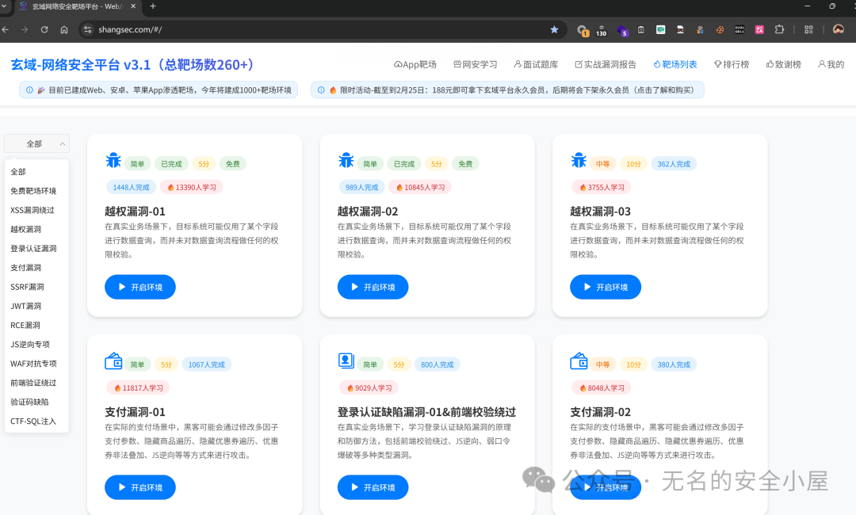Click the wallet icon on 支付漏洞-02 card
856x515 pixels.
(579, 361)
